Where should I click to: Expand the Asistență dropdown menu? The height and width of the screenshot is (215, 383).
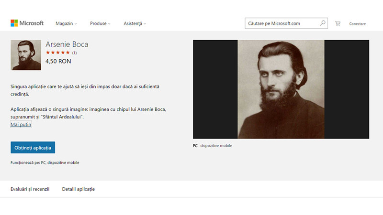point(135,23)
